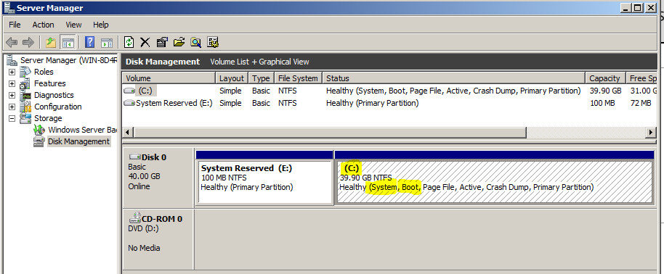Click 'Volume List + Graphical View' header text
The width and height of the screenshot is (664, 274).
259,62
